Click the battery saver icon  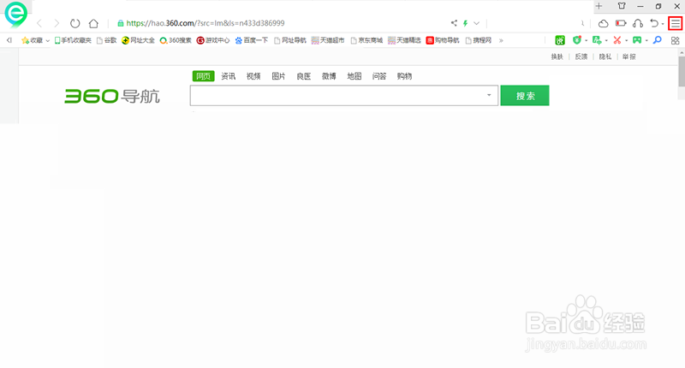tap(621, 23)
